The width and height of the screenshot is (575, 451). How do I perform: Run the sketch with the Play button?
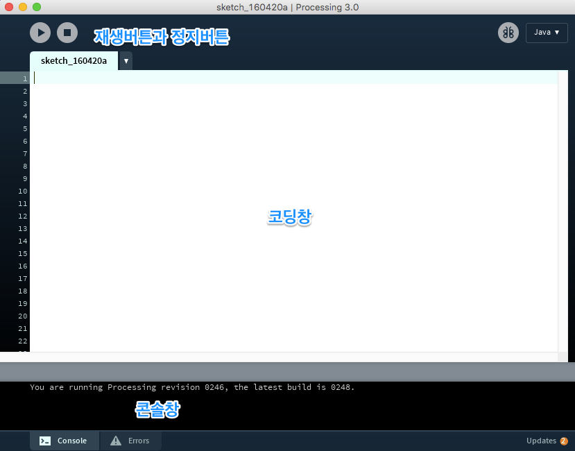pos(40,33)
